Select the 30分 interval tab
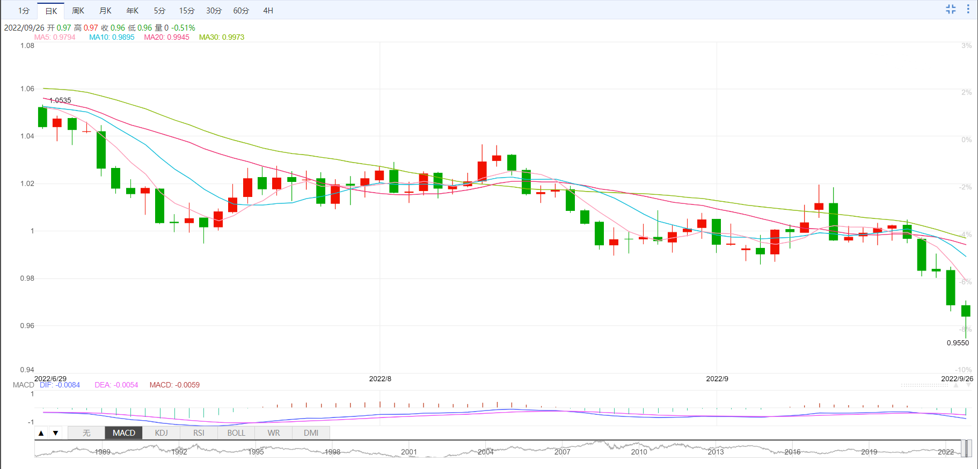Screen dimensions: 978x469 (x=214, y=11)
